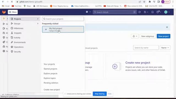Open the To-Do list checkmark icon

152,12
